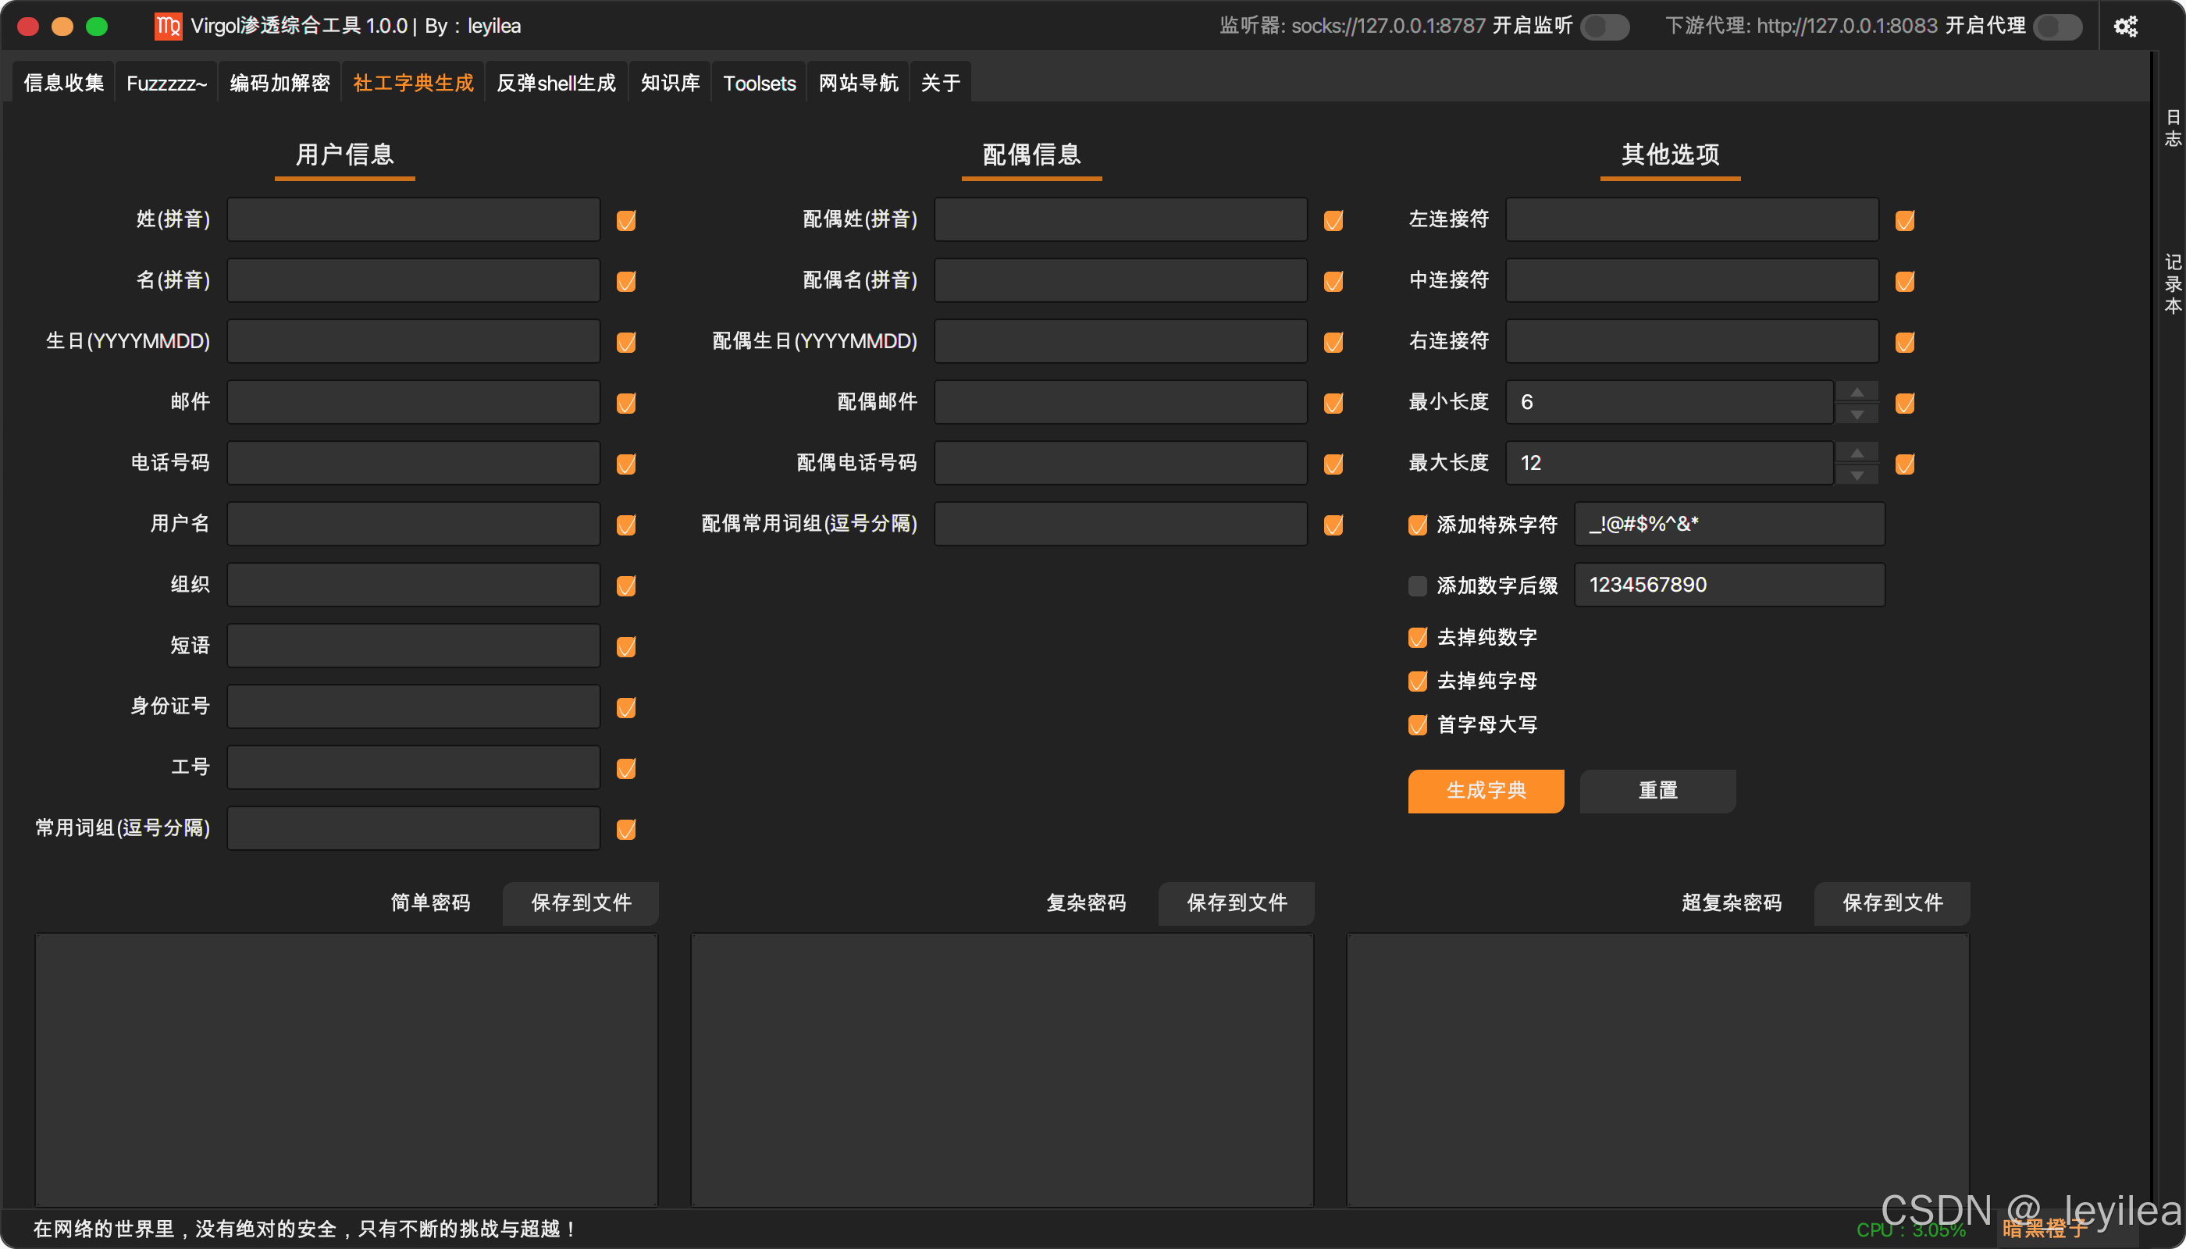Image resolution: width=2186 pixels, height=1249 pixels.
Task: Open the 反弹shell生成 tab
Action: tap(556, 84)
